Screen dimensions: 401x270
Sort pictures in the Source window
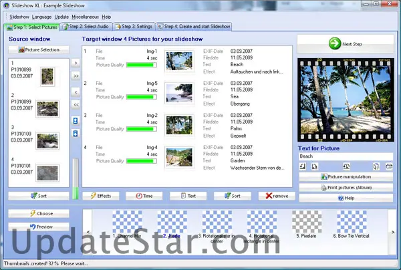pos(39,196)
